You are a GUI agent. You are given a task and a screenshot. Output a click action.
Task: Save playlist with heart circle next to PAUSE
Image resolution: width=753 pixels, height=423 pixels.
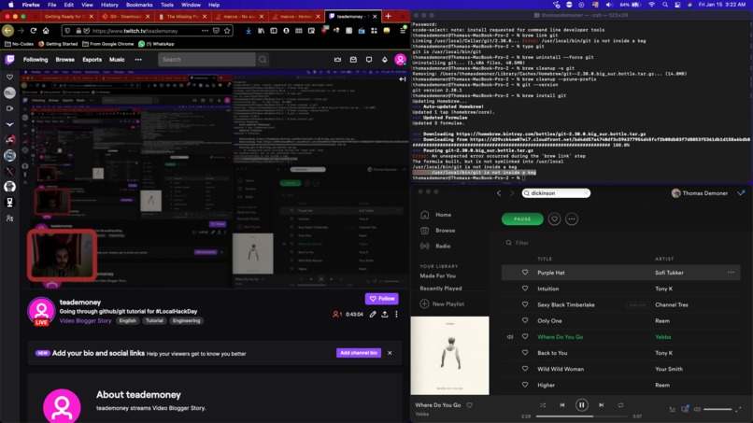click(x=554, y=219)
